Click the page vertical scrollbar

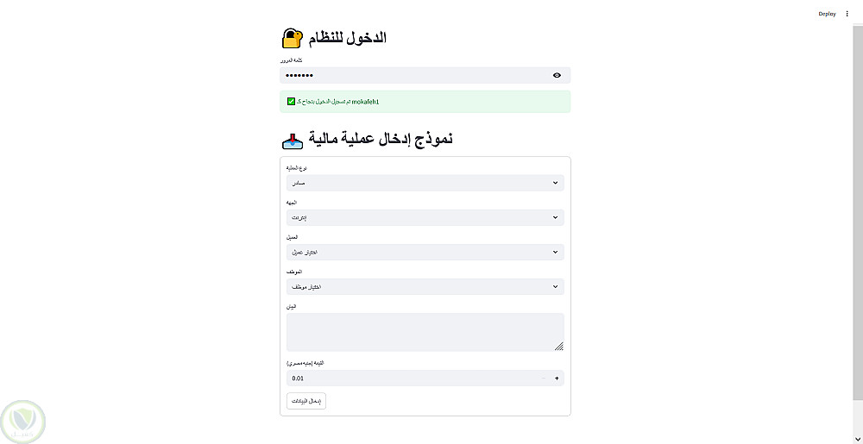[858, 216]
